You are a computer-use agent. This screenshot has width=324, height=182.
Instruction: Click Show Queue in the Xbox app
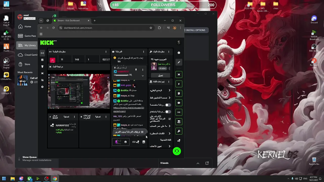click(29, 157)
